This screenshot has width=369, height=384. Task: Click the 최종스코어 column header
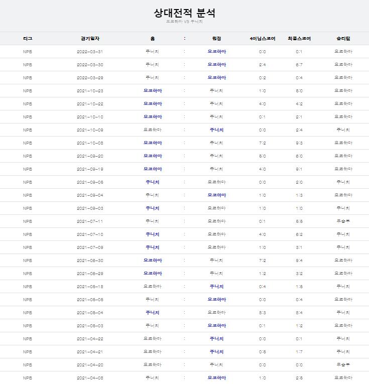click(x=299, y=39)
